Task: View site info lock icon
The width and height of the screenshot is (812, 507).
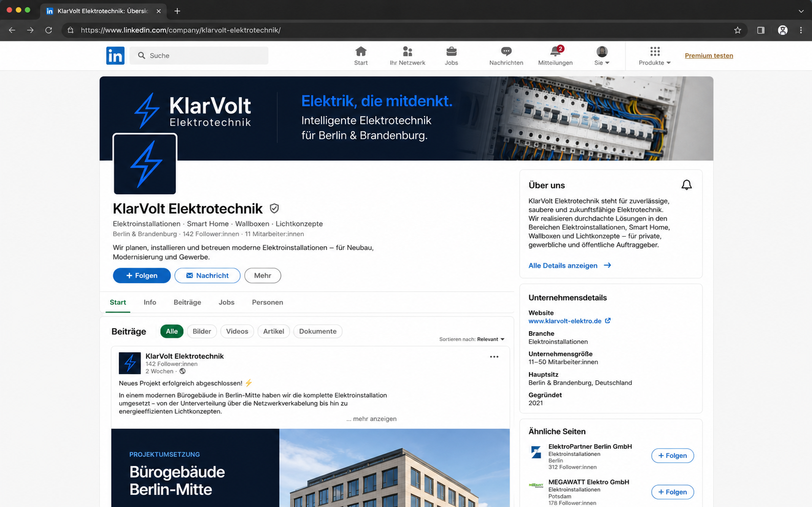Action: [71, 30]
